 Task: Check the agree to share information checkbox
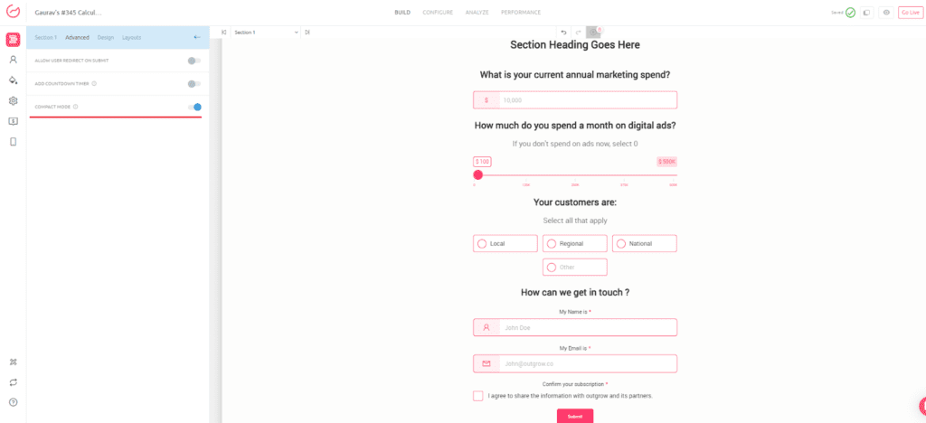point(478,396)
